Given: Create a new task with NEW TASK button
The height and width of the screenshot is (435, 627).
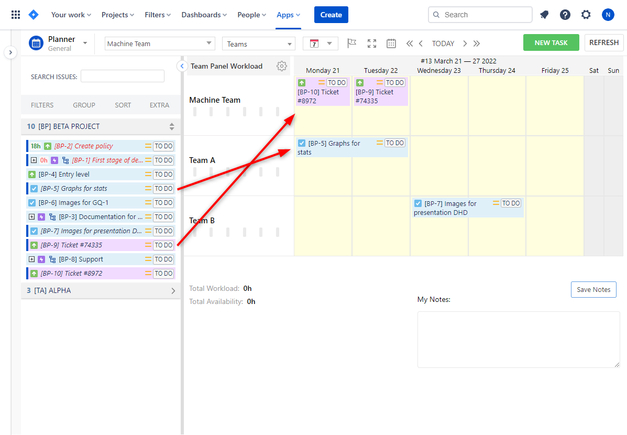Looking at the screenshot, I should 551,43.
